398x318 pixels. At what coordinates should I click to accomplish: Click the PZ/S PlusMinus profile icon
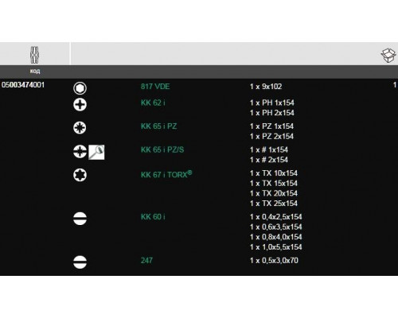(80, 151)
